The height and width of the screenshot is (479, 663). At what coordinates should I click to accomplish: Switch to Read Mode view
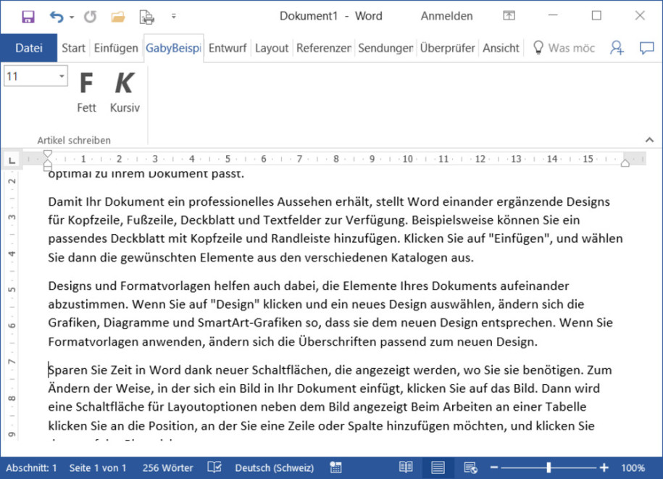click(406, 467)
